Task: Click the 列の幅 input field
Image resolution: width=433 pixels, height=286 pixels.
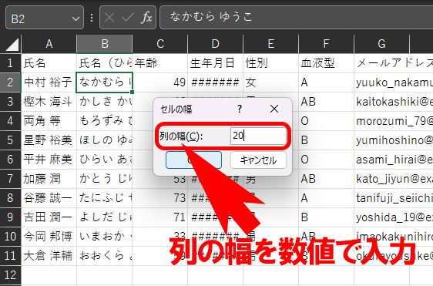Action: click(258, 136)
